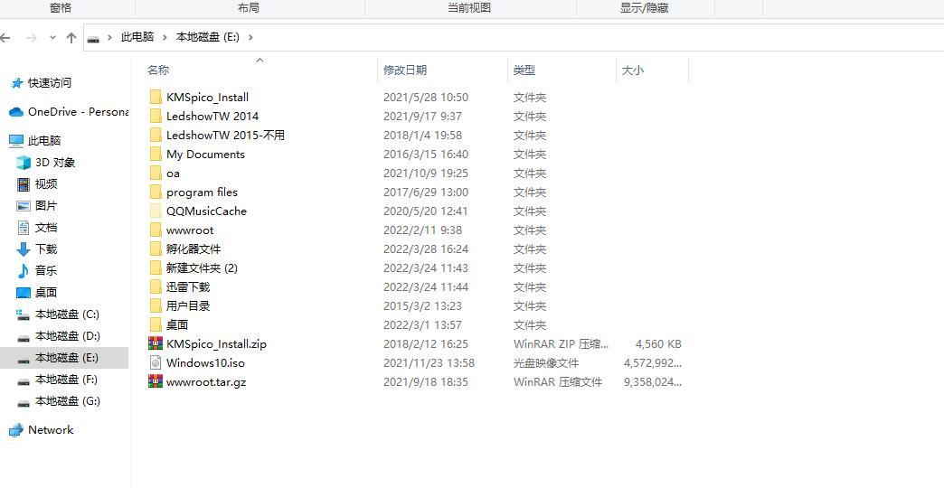This screenshot has height=488, width=944.
Task: Select 本地磁盘 (E:) in the address bar path
Action: [x=208, y=37]
